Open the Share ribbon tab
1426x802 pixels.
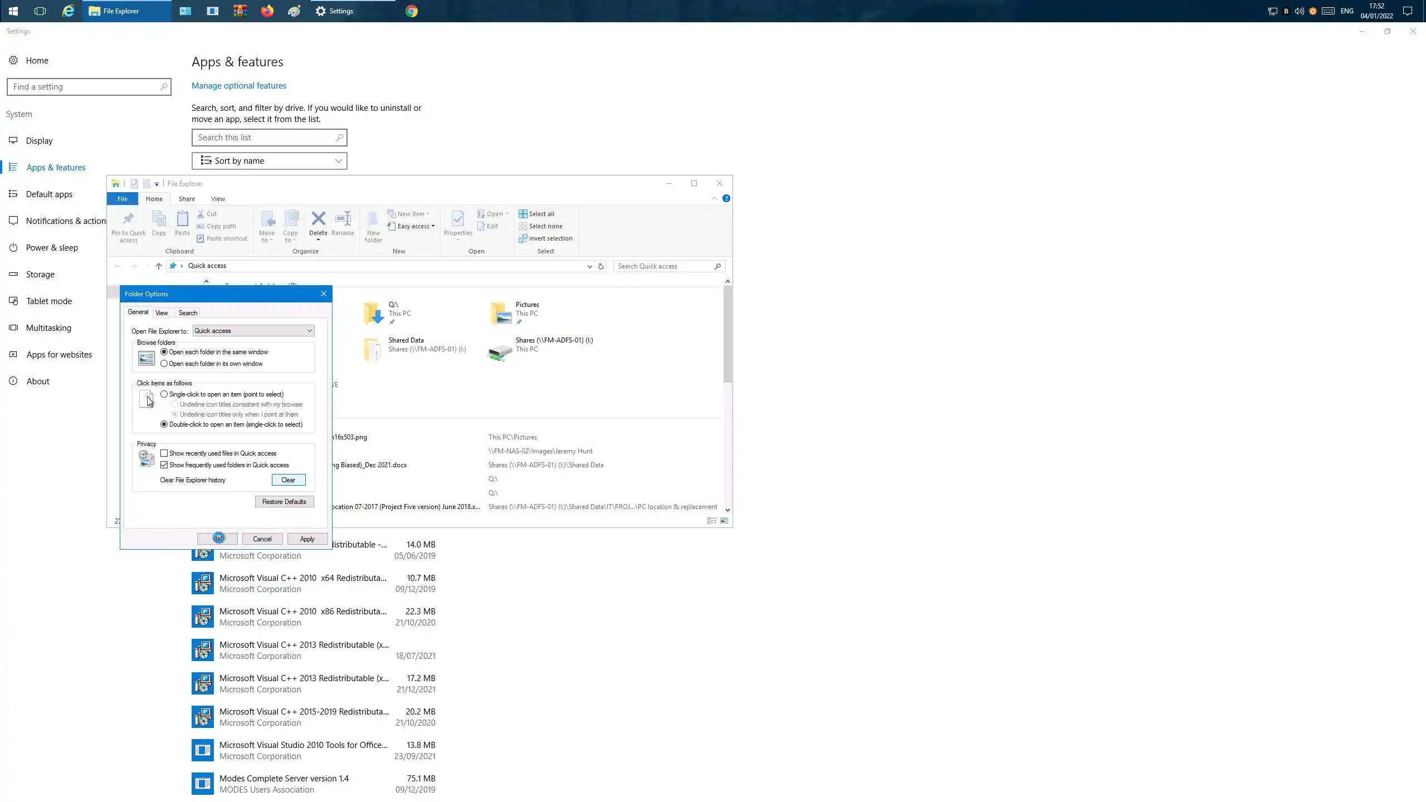click(187, 199)
